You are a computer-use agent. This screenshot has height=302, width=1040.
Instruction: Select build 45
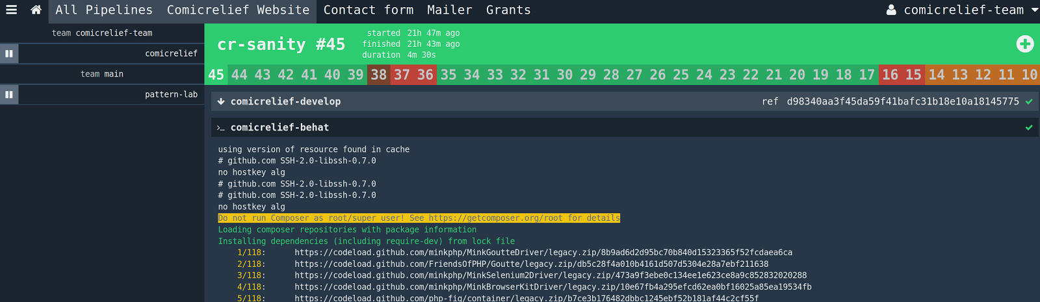pos(216,75)
